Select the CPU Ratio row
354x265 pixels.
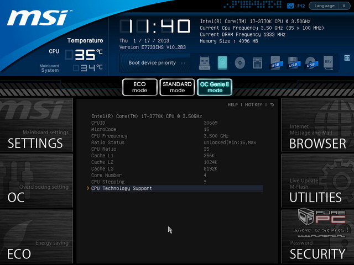coord(177,149)
